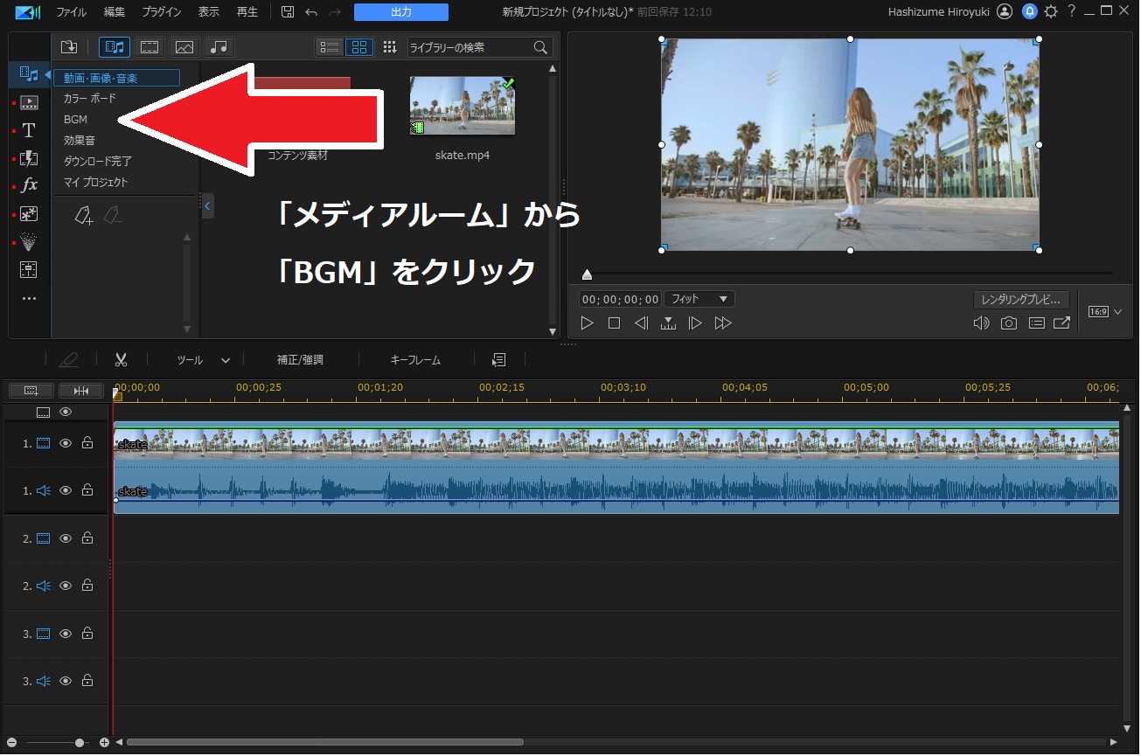1141x756 pixels.
Task: Lock video track 2
Action: click(87, 538)
